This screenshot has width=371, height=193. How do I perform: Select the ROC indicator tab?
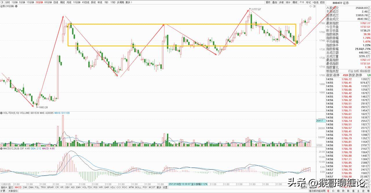pos(125,187)
